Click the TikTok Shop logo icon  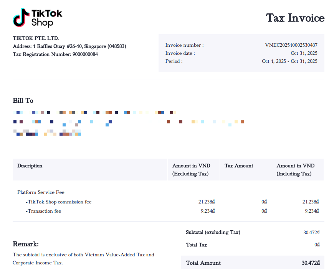coord(21,18)
